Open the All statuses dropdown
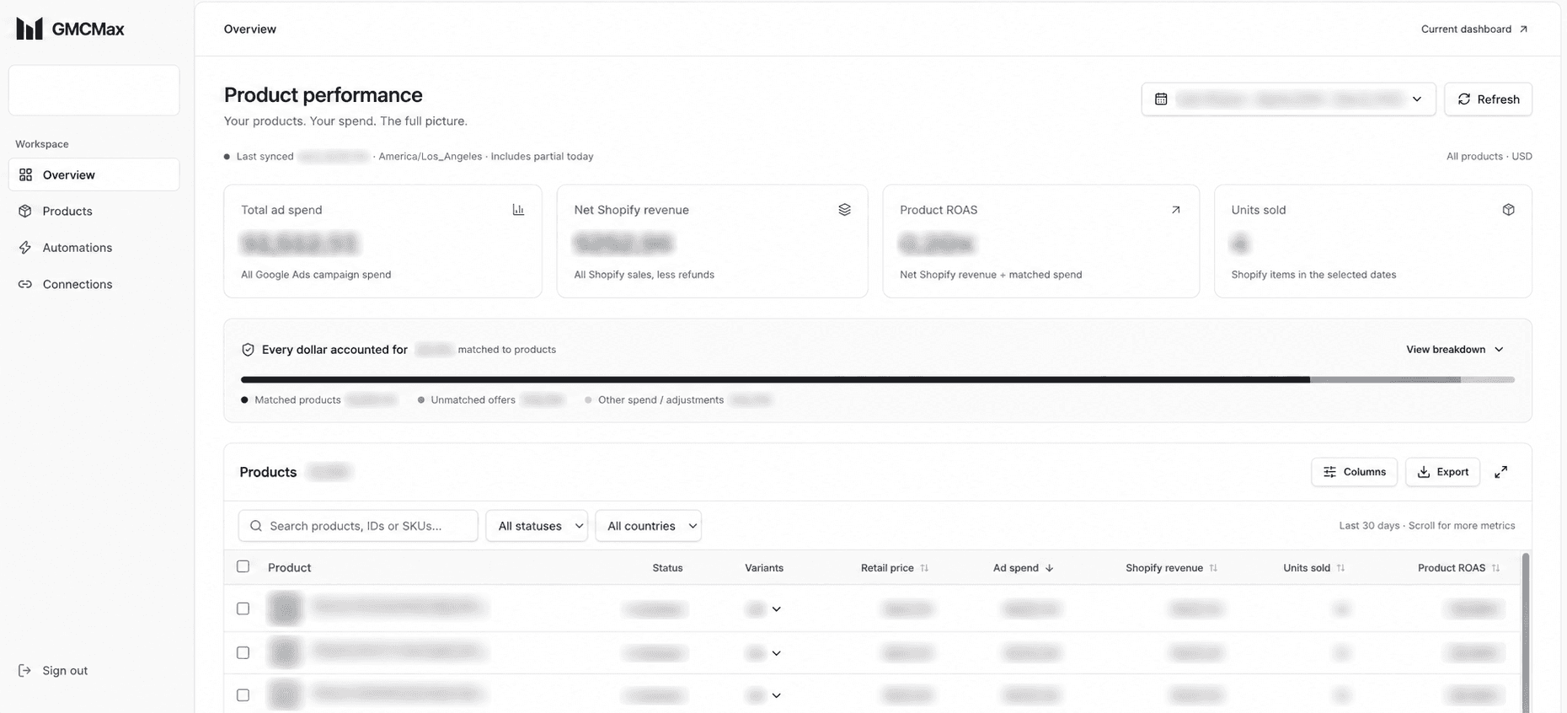Viewport: 1567px width, 713px height. (x=537, y=525)
